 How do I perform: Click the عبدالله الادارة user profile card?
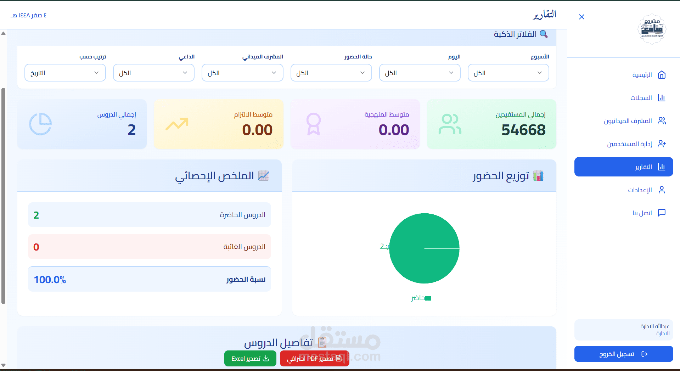(624, 330)
